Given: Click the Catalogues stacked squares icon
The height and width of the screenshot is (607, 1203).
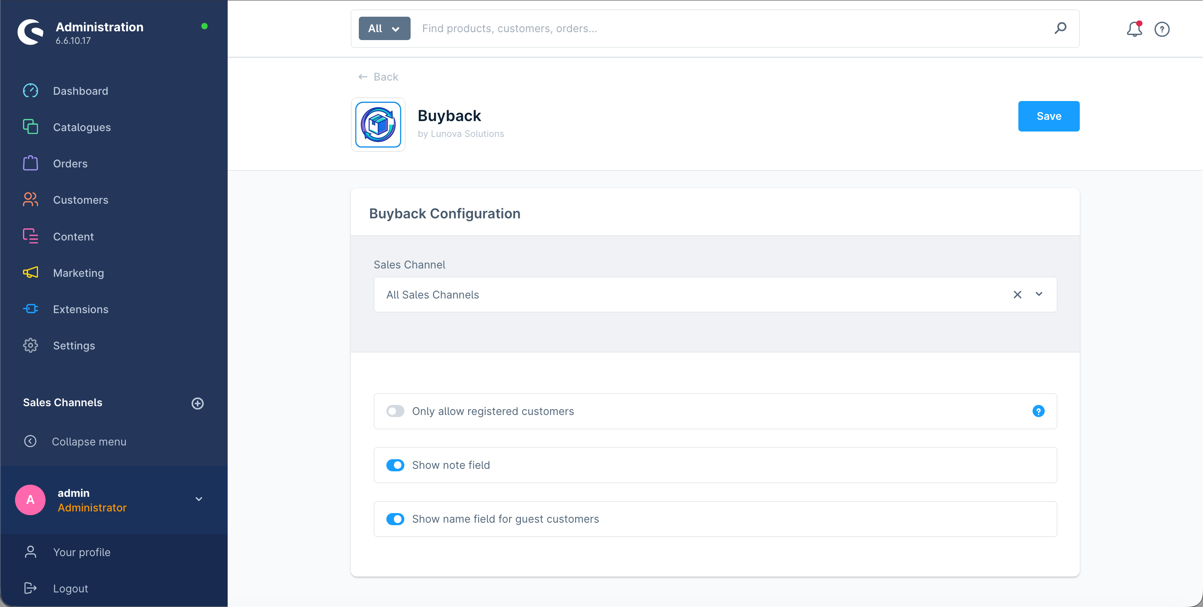Looking at the screenshot, I should [30, 127].
